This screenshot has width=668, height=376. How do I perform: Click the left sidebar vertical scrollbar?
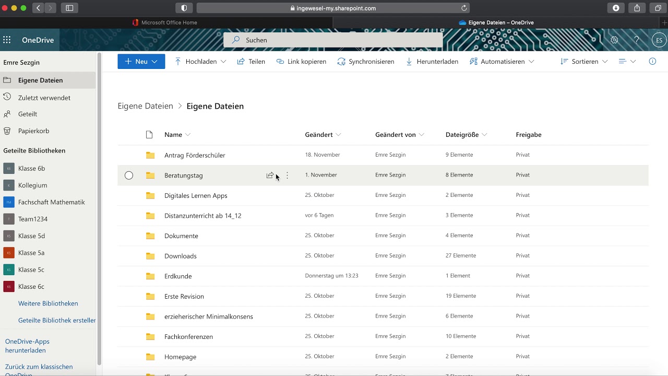pyautogui.click(x=99, y=209)
